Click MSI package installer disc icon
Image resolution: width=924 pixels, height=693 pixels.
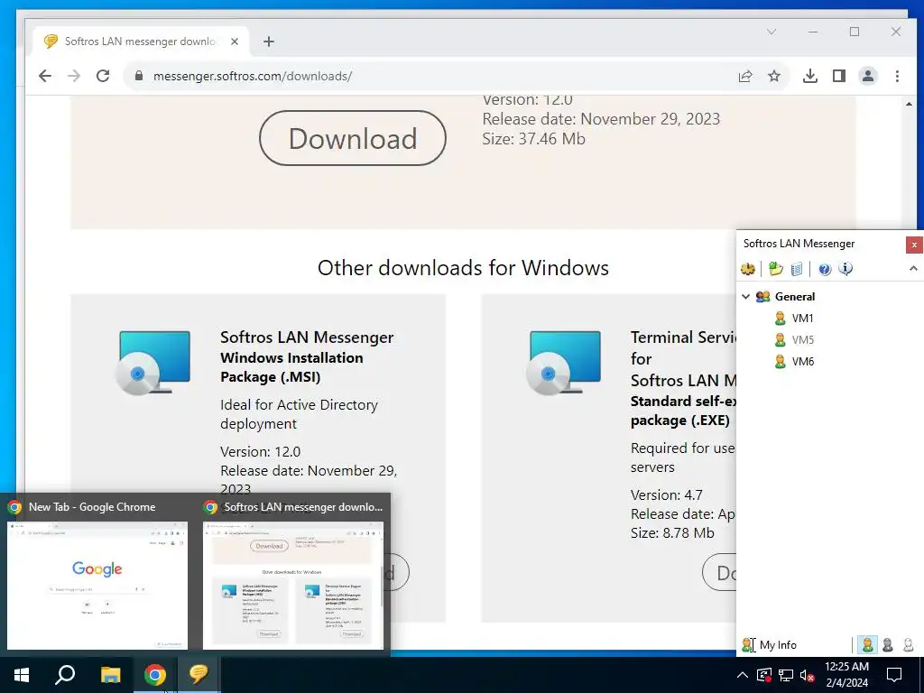click(x=153, y=363)
